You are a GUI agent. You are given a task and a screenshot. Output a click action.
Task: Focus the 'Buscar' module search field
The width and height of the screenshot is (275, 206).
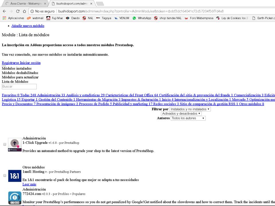[19, 86]
